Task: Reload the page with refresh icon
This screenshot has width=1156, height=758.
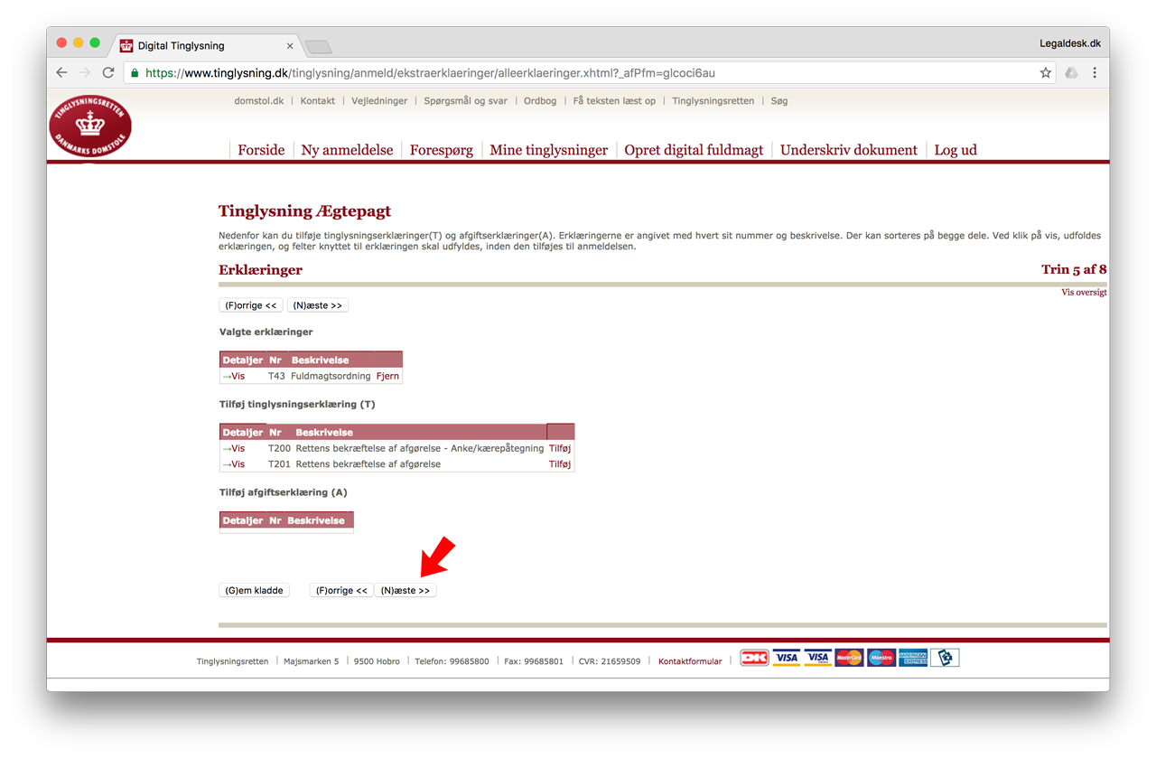Action: coord(108,73)
